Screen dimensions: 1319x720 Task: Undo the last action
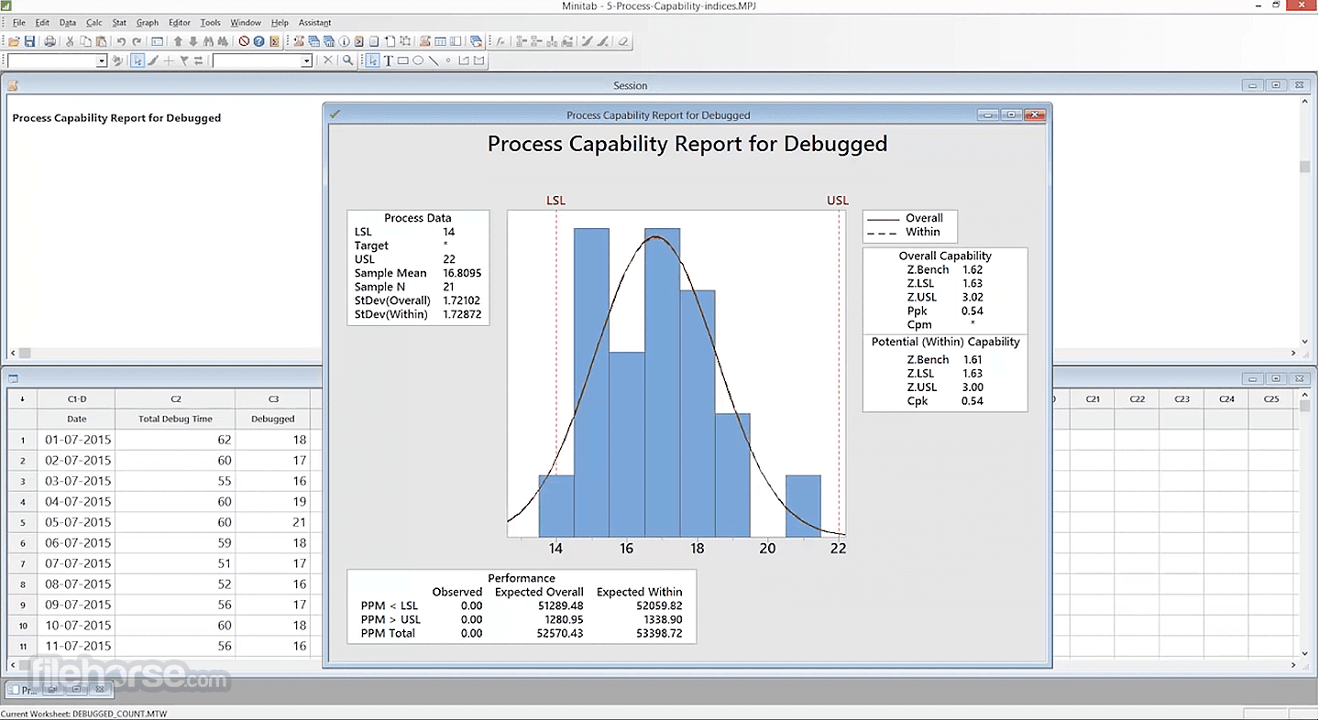tap(119, 40)
